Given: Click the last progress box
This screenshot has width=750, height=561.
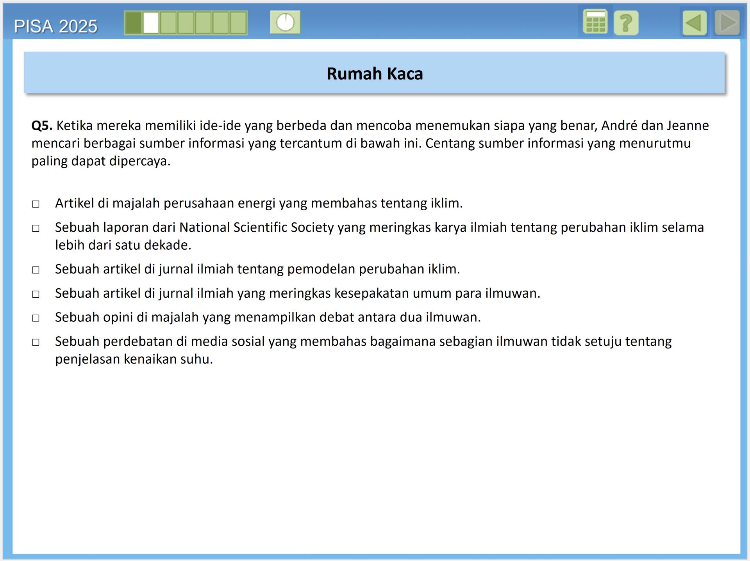Looking at the screenshot, I should pos(238,23).
